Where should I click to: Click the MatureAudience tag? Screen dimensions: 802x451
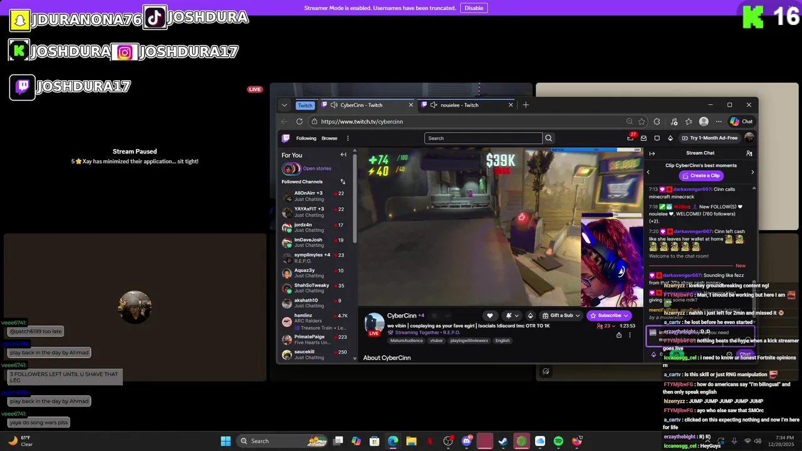407,341
